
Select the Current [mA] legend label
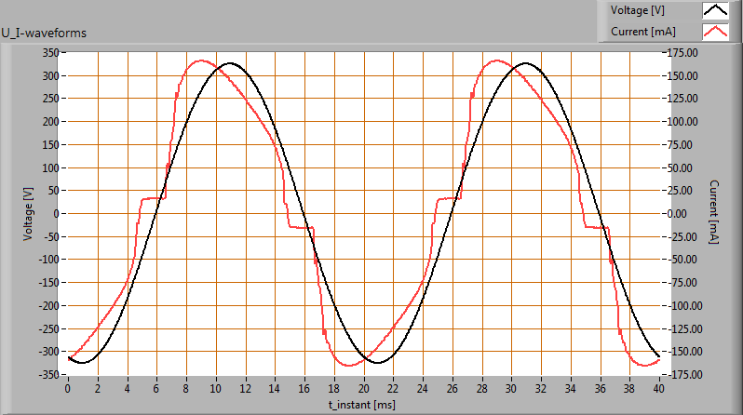642,32
